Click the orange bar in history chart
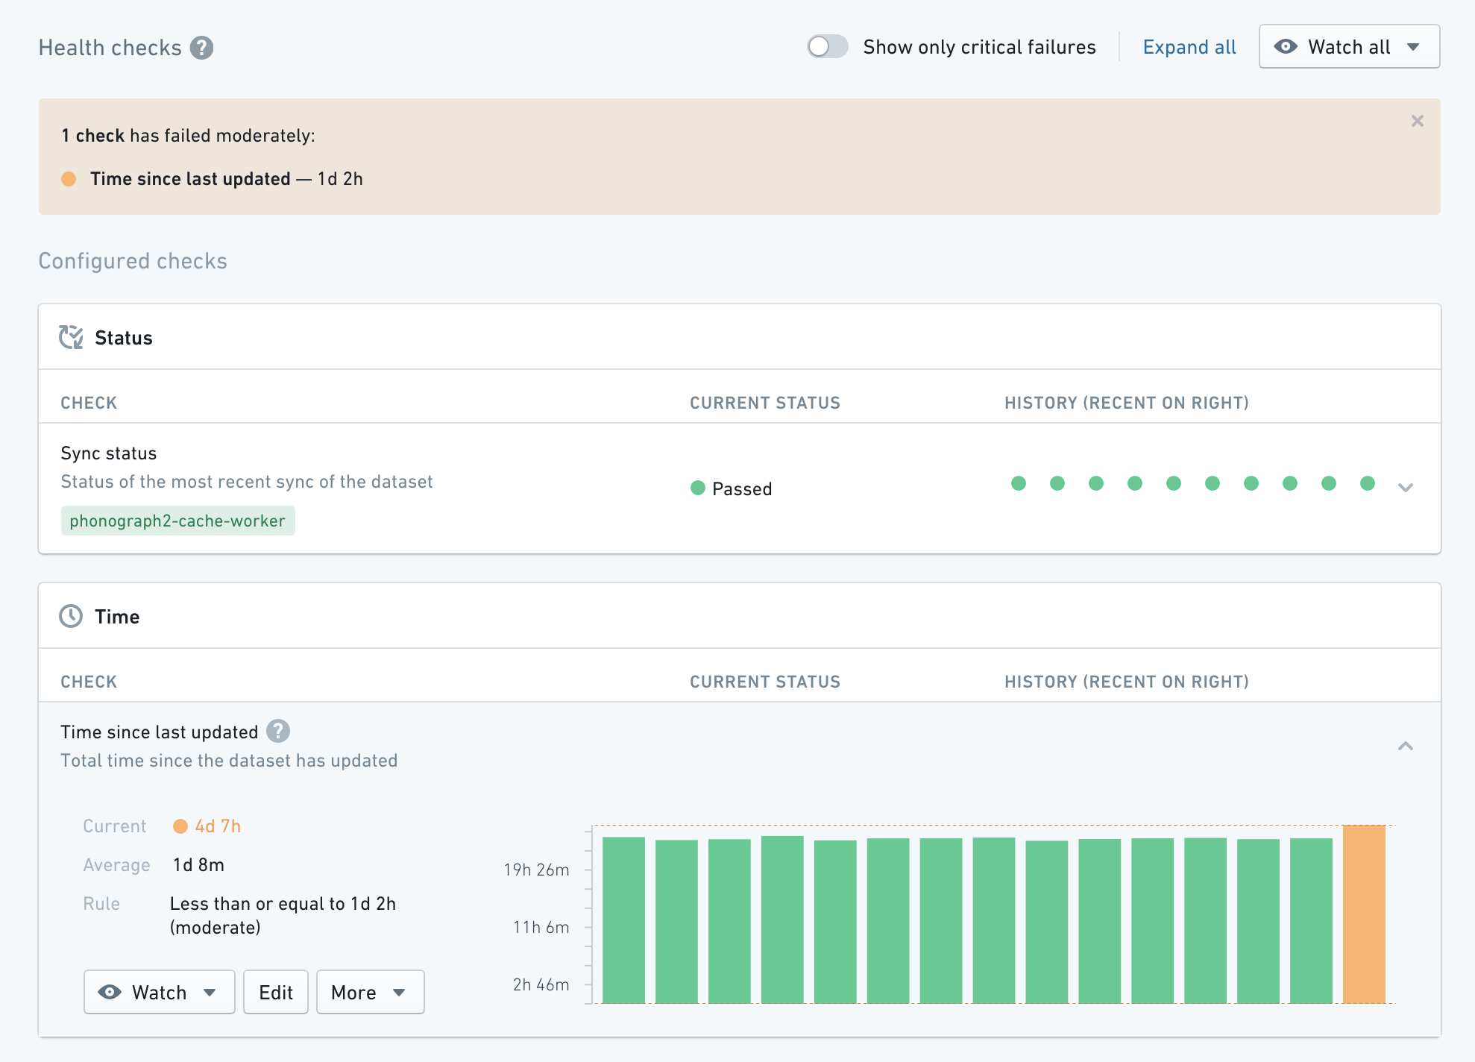The height and width of the screenshot is (1062, 1475). 1364,914
